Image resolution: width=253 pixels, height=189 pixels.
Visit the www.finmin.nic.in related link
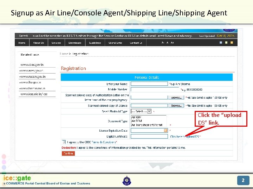pos(32,88)
